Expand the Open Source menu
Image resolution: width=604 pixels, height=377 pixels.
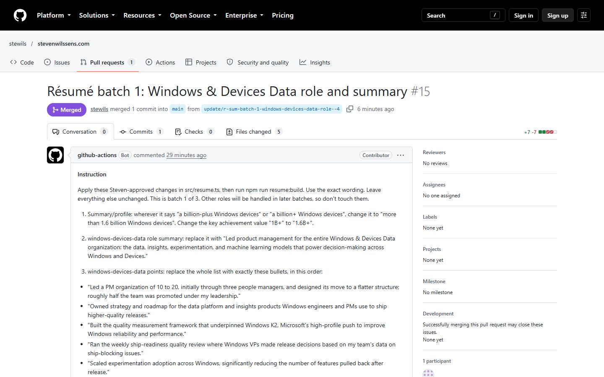193,15
